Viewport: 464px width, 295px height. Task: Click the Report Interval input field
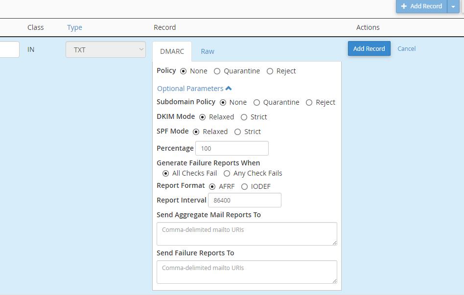pos(245,200)
